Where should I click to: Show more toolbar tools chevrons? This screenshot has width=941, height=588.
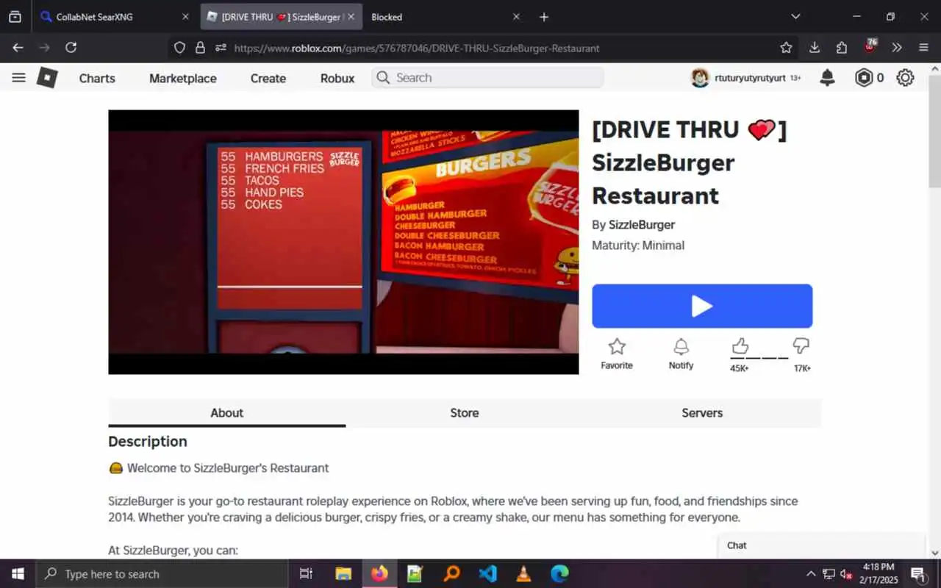(897, 48)
